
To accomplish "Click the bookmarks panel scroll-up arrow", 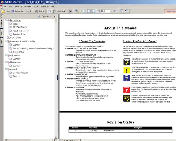I will click(56, 20).
